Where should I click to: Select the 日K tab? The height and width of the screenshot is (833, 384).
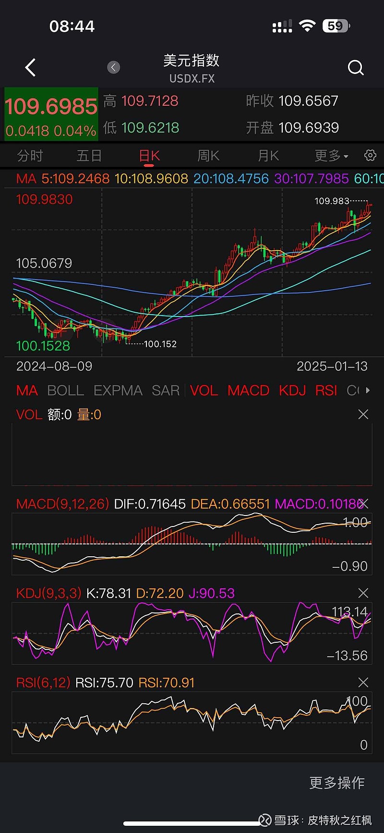tap(149, 156)
